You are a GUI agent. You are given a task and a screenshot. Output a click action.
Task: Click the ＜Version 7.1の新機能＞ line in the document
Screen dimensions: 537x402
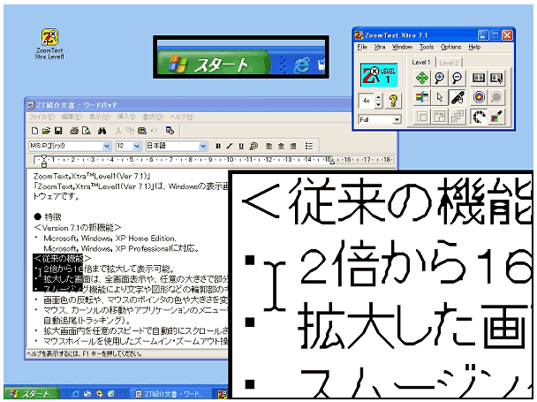pyautogui.click(x=77, y=228)
